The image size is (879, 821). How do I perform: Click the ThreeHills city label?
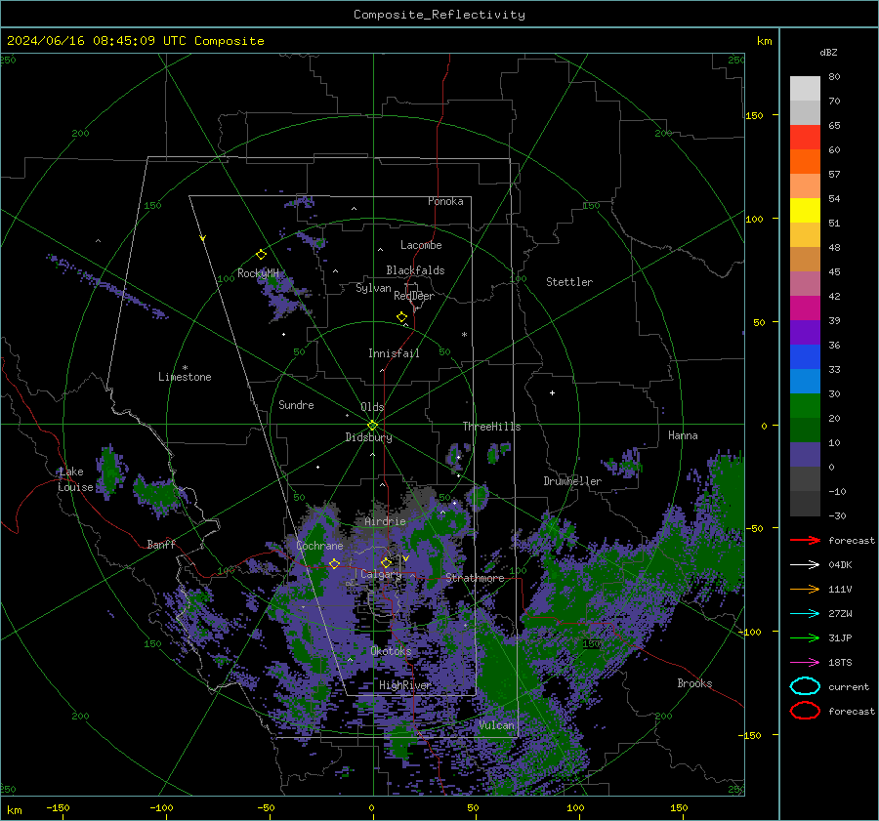[491, 427]
